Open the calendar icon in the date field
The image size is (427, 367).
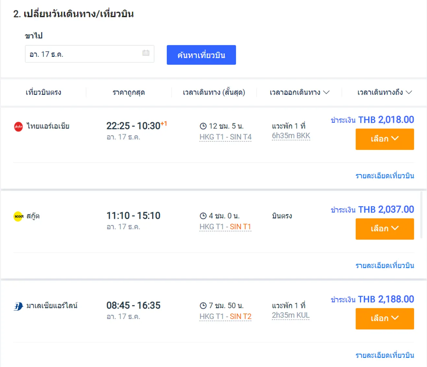[146, 54]
